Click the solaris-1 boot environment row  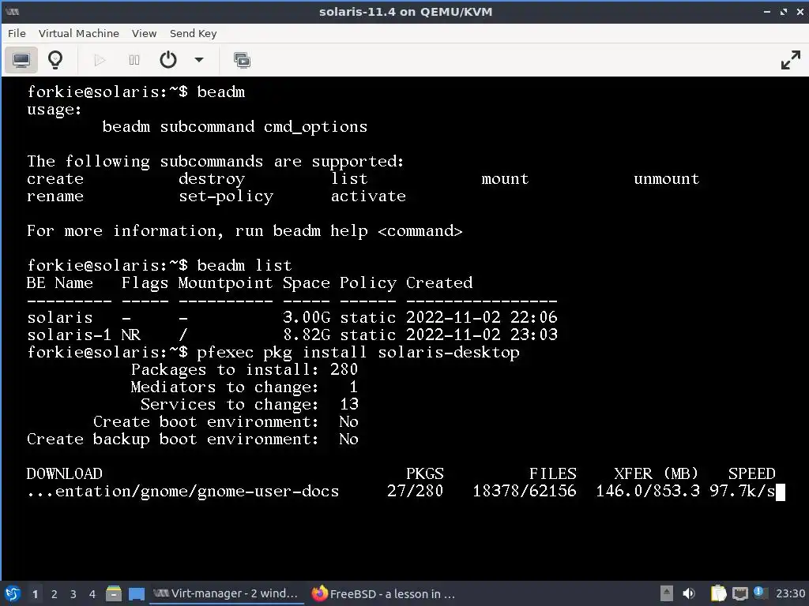click(x=292, y=335)
